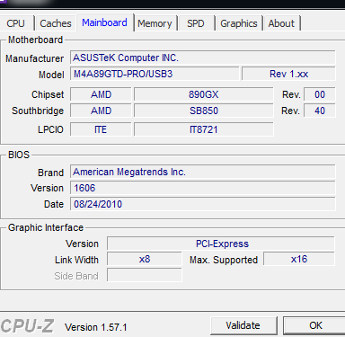
Task: Click the ASUSTeK Computer INC. manufacturer field
Action: 203,58
